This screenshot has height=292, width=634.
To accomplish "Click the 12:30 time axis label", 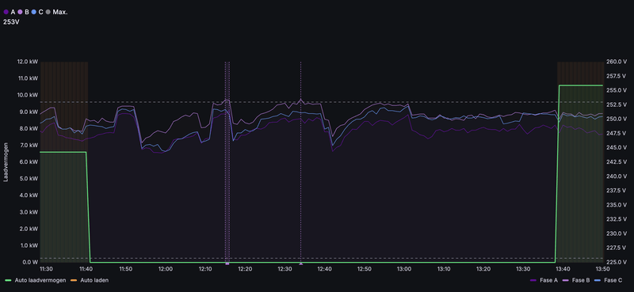I will coord(285,269).
